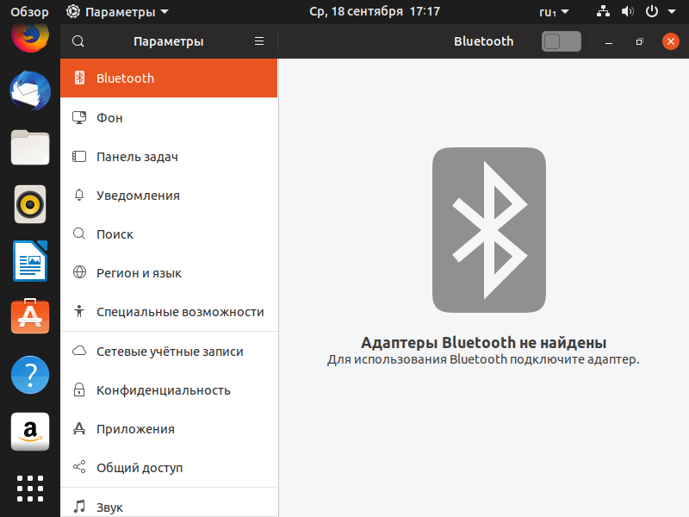The height and width of the screenshot is (517, 689).
Task: Click the applications icon beside Приложения
Action: [x=79, y=428]
